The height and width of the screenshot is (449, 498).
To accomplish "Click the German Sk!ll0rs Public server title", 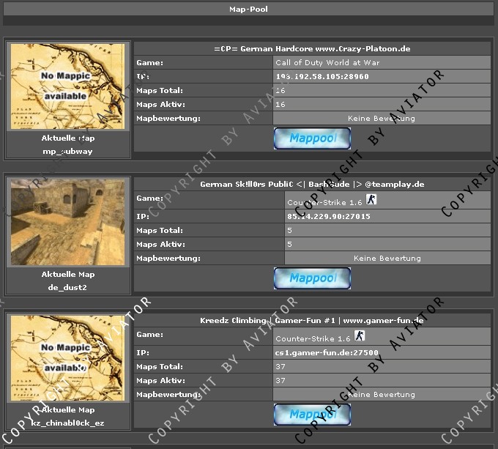I will point(312,185).
